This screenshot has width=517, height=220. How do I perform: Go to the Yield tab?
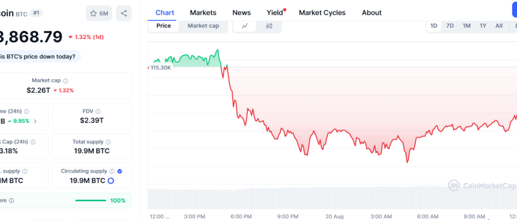point(274,13)
